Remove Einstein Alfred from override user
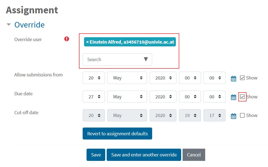 coord(87,42)
